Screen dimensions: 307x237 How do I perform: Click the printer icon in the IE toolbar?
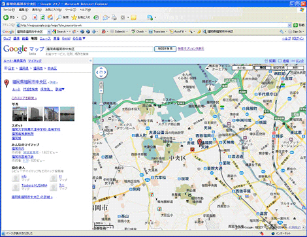114,18
